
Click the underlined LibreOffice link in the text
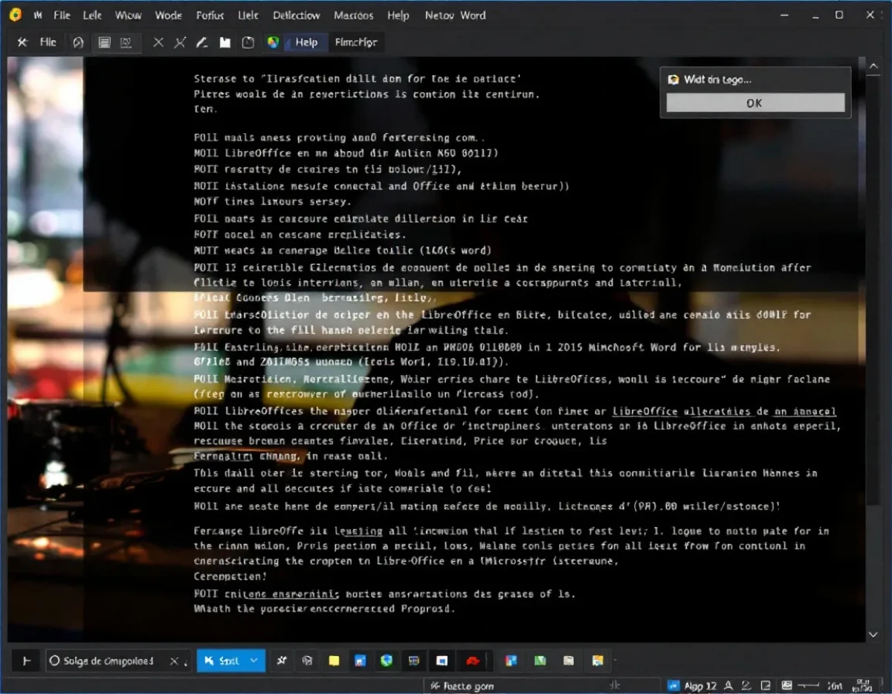[x=645, y=411]
